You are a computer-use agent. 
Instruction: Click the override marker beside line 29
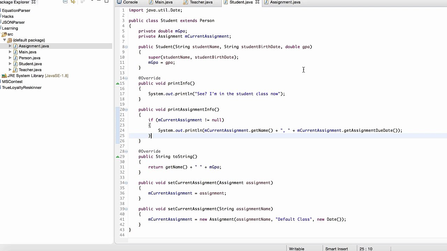(x=118, y=157)
